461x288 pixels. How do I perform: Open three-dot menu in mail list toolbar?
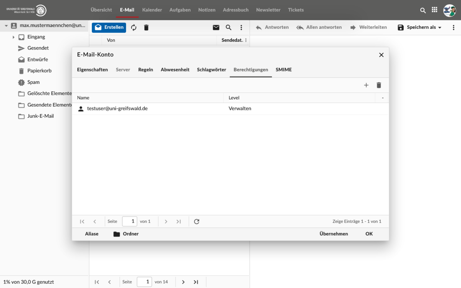pyautogui.click(x=241, y=28)
